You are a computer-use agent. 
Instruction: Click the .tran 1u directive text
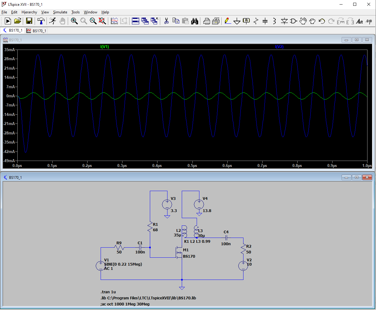pyautogui.click(x=108, y=292)
